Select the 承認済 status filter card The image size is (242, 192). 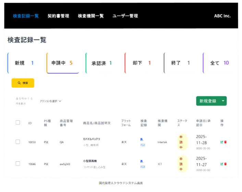click(103, 63)
